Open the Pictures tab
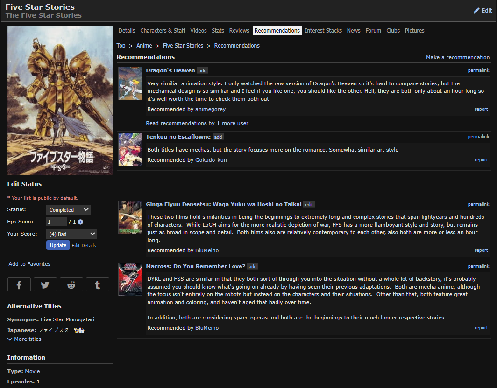The width and height of the screenshot is (497, 388). click(414, 31)
